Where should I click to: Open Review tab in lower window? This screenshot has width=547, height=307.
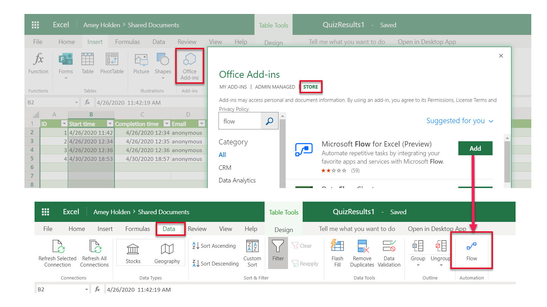tap(197, 229)
